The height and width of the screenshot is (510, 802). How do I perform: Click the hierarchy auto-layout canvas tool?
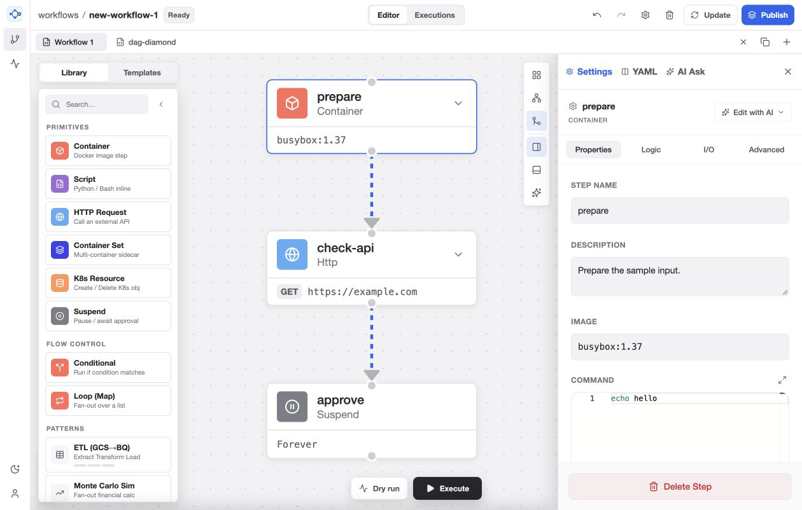537,98
